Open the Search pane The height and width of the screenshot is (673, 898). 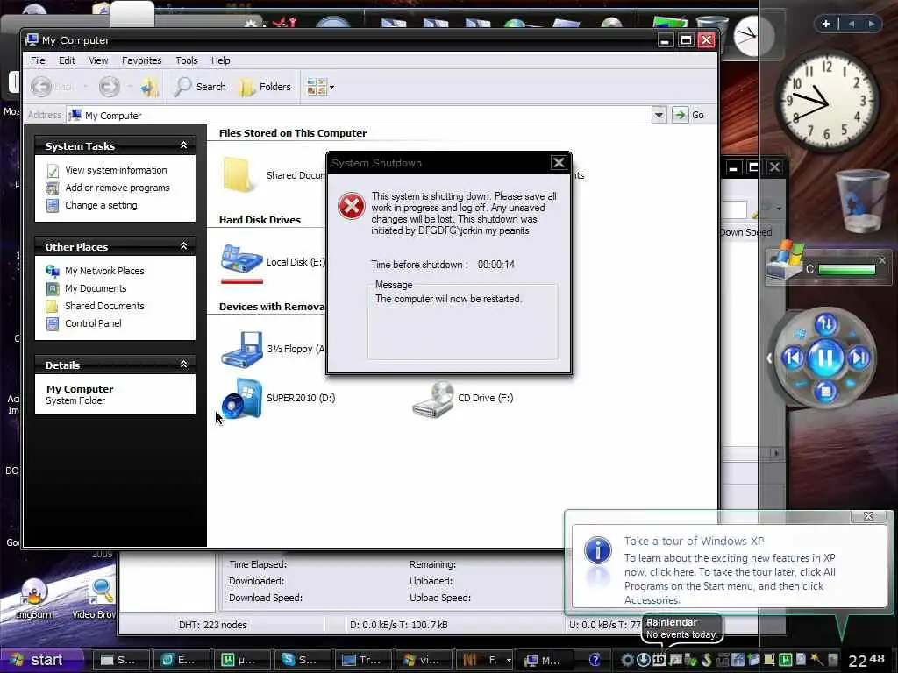tap(201, 87)
